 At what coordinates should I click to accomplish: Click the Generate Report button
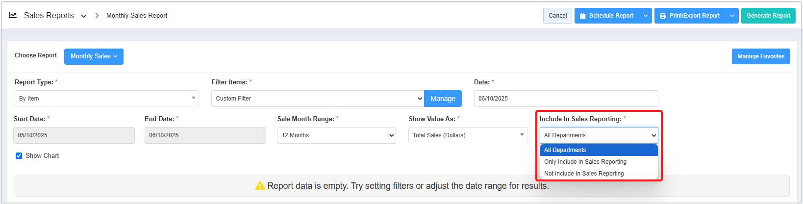click(x=768, y=16)
